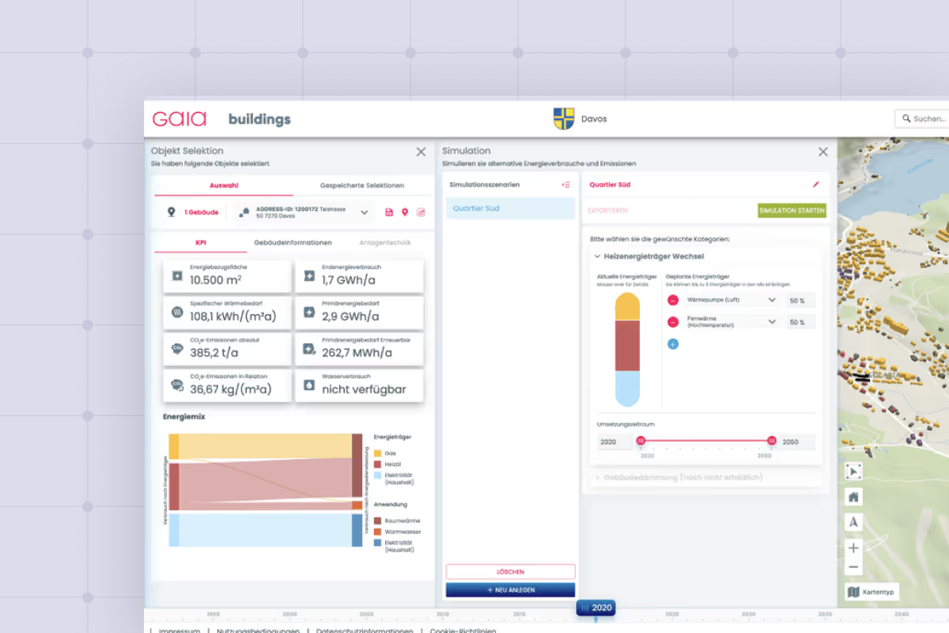Click the Wärmepumpe 50 % percentage field

[x=800, y=301]
